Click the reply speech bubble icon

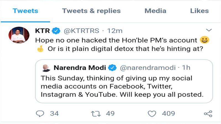coord(41,113)
